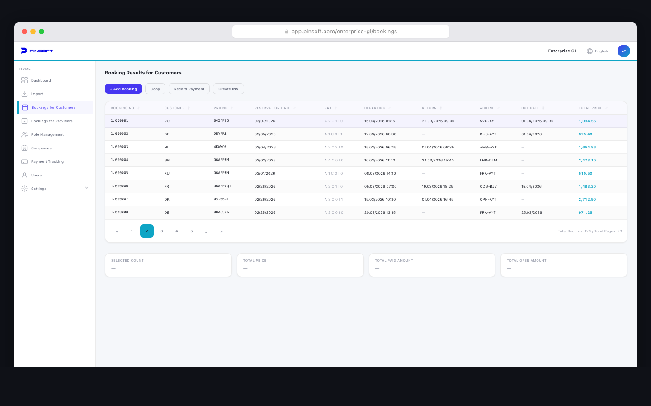Select the Settings sidebar entry

(x=38, y=189)
